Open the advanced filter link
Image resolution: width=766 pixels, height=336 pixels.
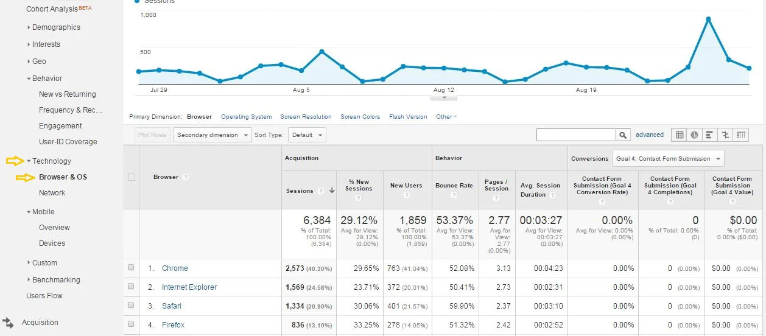click(x=649, y=135)
